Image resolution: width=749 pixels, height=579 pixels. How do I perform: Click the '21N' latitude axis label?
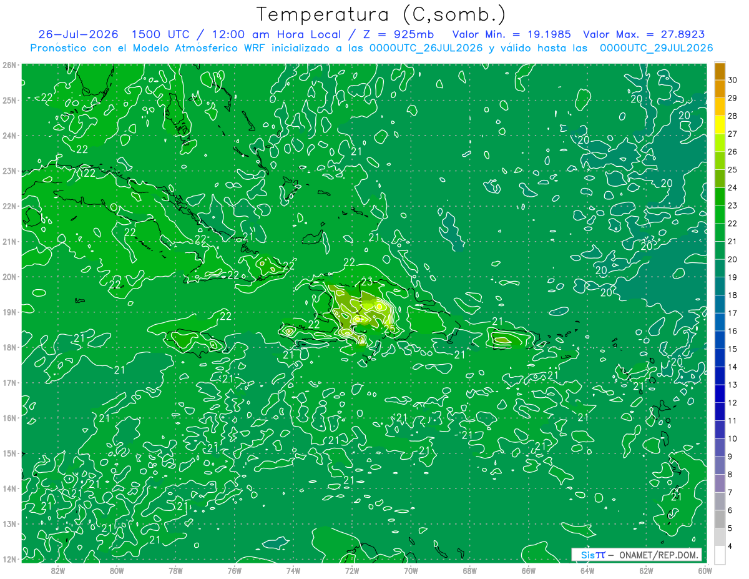tap(9, 241)
